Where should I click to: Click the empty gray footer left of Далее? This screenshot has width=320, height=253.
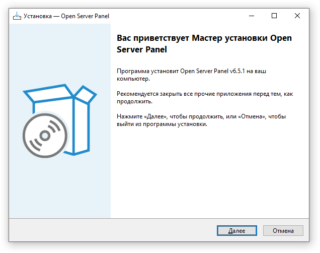pyautogui.click(x=112, y=230)
